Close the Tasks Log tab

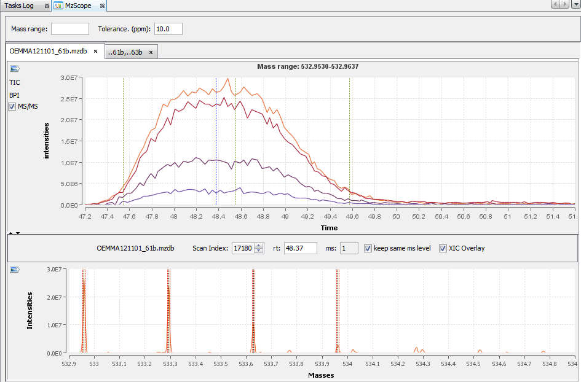pyautogui.click(x=47, y=6)
